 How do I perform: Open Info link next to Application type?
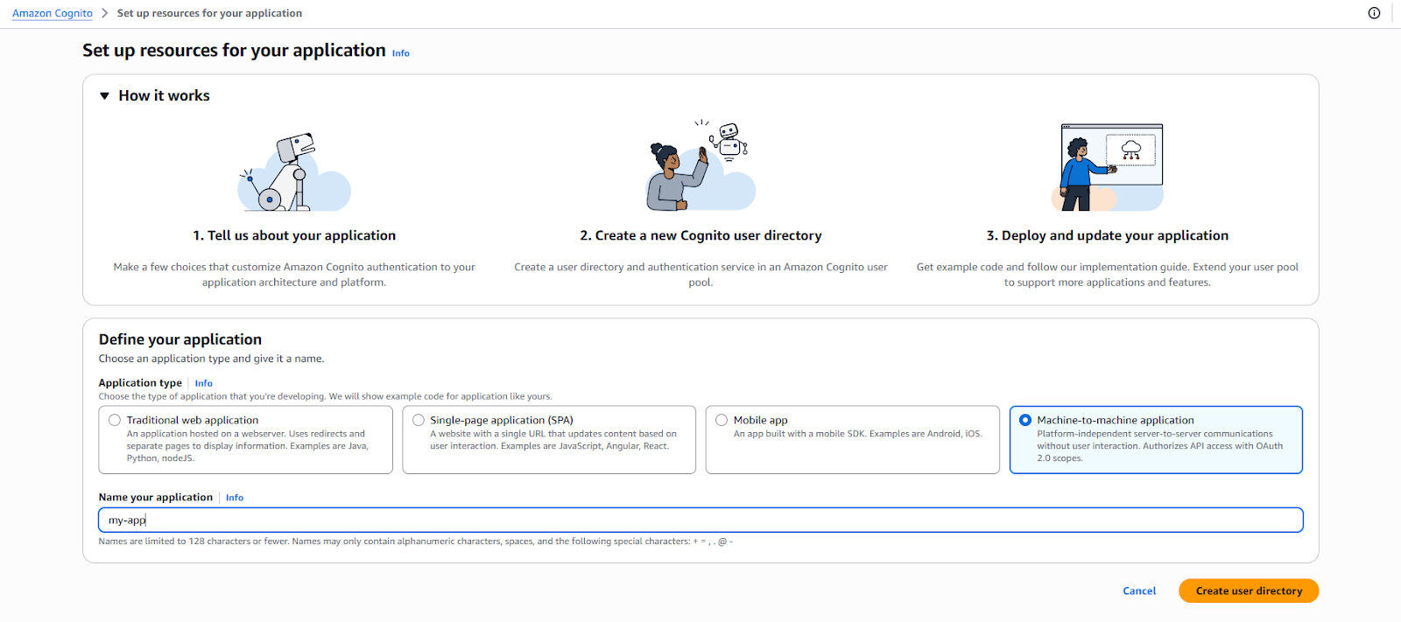click(x=203, y=383)
